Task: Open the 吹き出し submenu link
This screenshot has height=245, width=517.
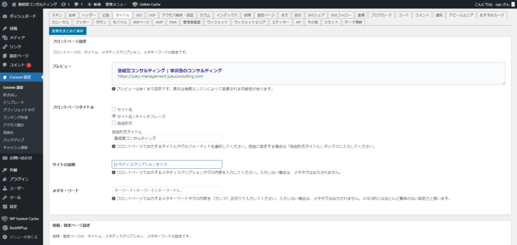Action: point(10,95)
